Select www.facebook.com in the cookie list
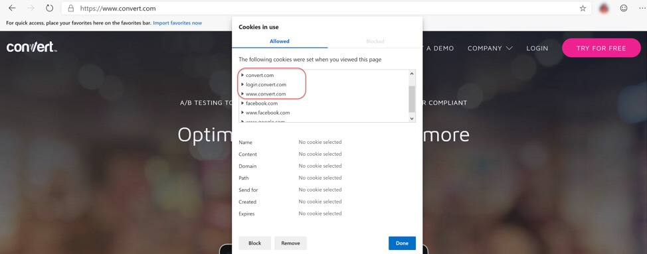The width and height of the screenshot is (647, 254). click(x=268, y=112)
